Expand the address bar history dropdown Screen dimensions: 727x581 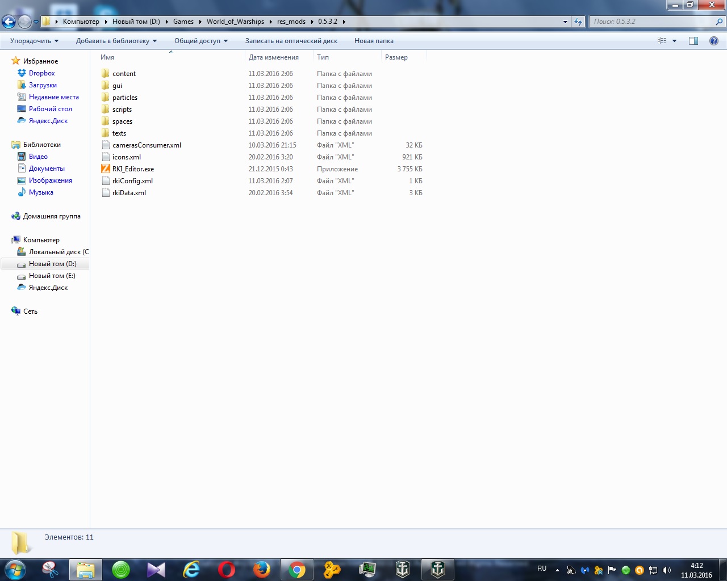[565, 22]
